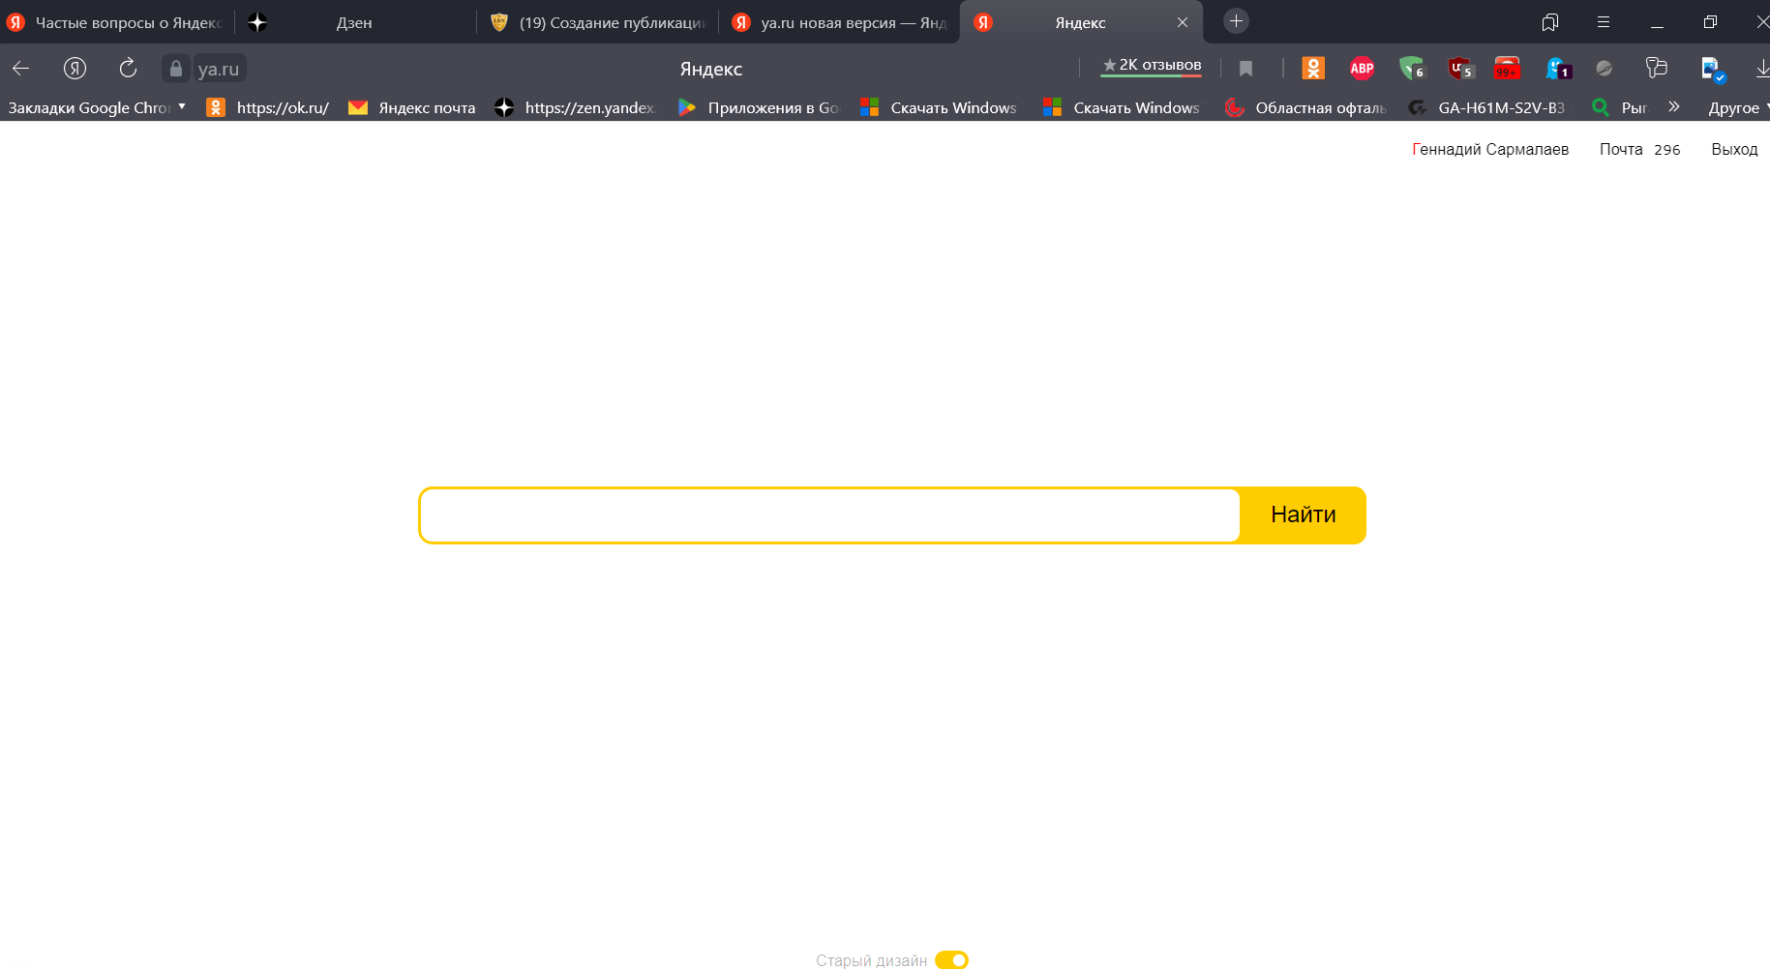1770x969 pixels.
Task: Click the Yandex home logo button
Action: (x=75, y=68)
